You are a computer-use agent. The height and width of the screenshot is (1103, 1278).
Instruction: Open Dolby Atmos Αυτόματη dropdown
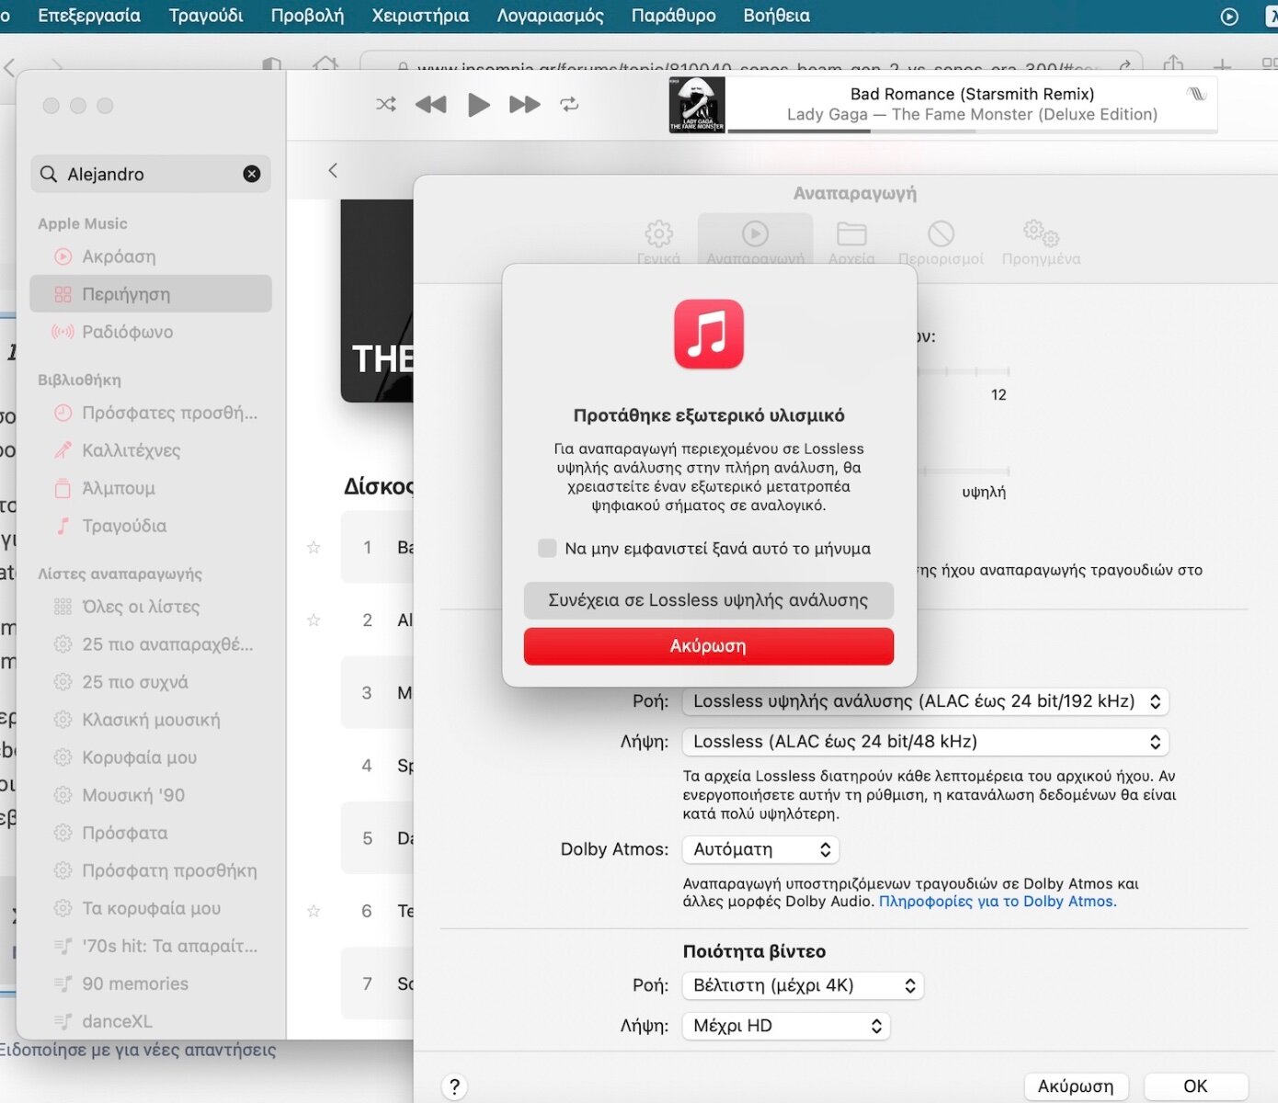coord(761,849)
